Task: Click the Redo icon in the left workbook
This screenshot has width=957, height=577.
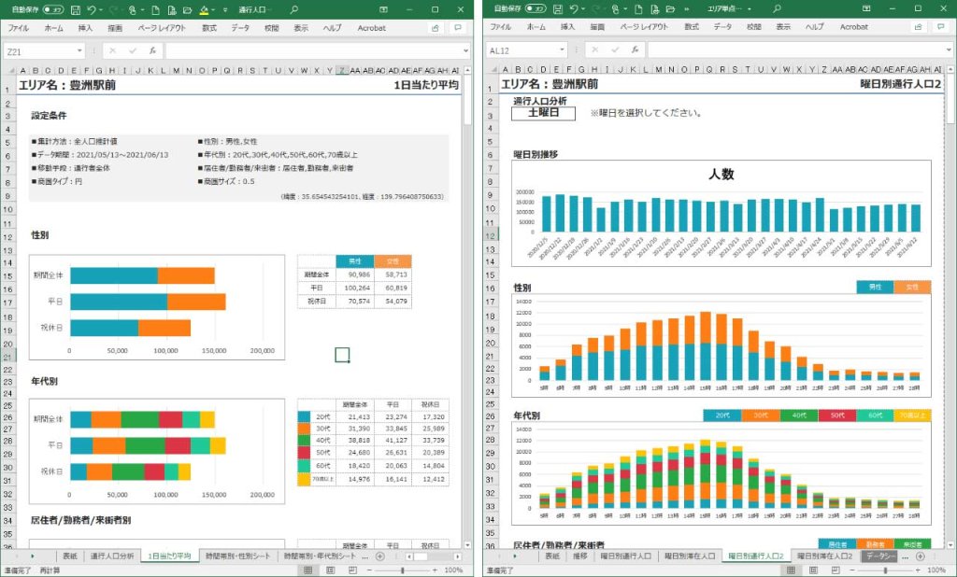Action: (x=114, y=9)
